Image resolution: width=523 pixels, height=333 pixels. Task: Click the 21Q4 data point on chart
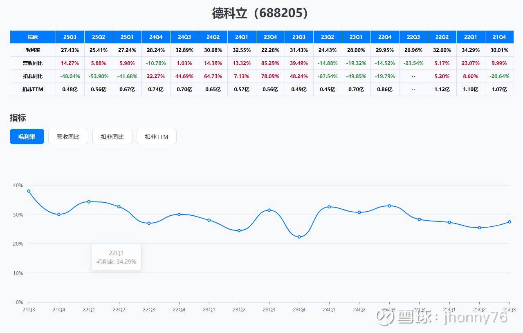[x=59, y=214]
